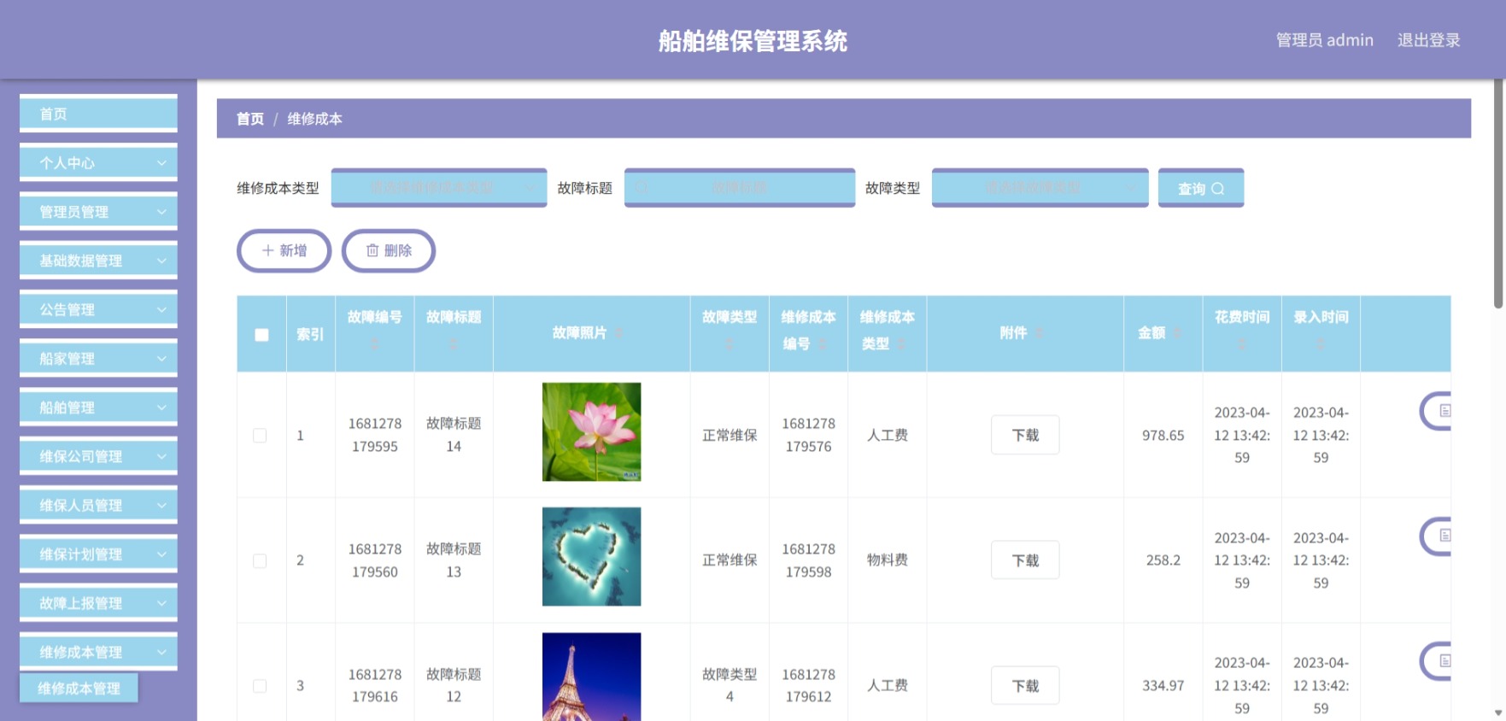Expand 公告管理 sidebar menu

coord(98,309)
